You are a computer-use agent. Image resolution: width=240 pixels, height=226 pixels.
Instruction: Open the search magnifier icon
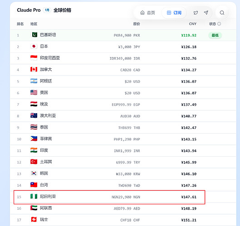click(222, 13)
